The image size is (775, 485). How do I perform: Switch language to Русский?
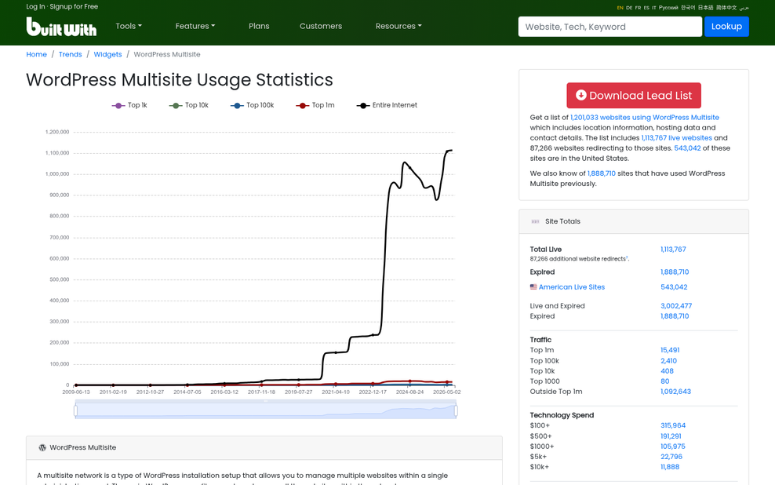coord(668,7)
